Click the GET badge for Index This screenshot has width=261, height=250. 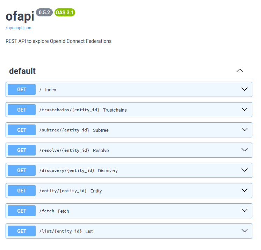[x=22, y=90]
